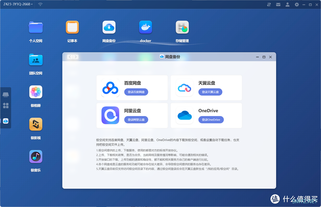This screenshot has width=321, height=207.
Task: Click the 网盘备份 window title icon
Action: pos(162,57)
